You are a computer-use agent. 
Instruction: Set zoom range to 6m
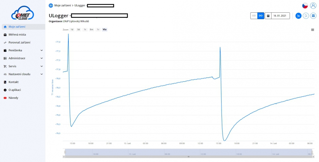click(91, 30)
